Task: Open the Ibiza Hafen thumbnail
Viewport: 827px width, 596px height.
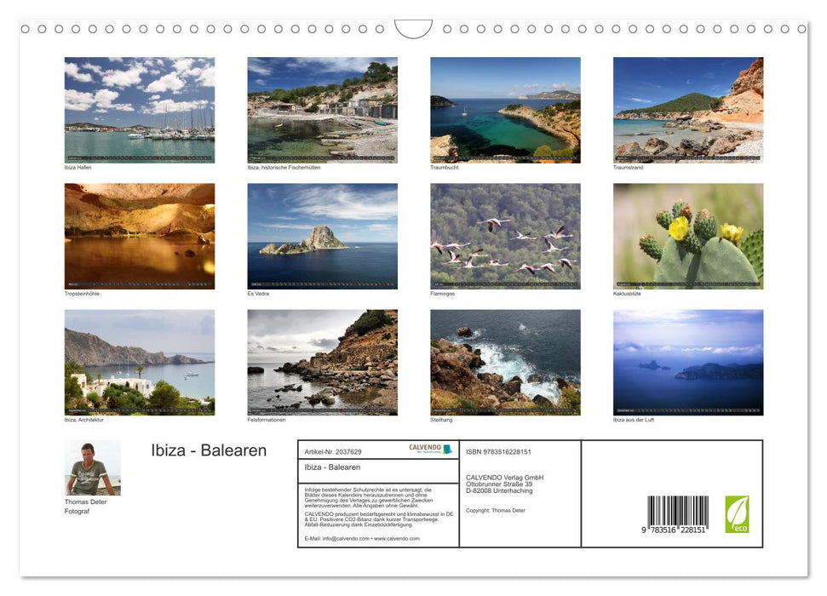Action: [140, 111]
